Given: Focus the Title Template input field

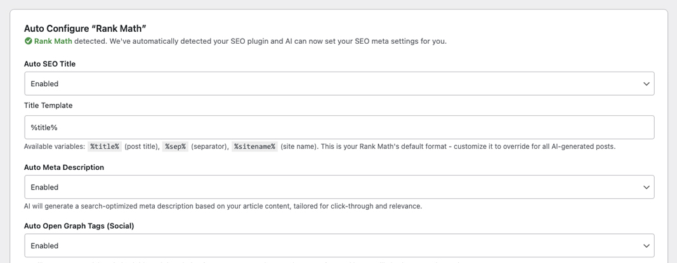Looking at the screenshot, I should (x=339, y=127).
